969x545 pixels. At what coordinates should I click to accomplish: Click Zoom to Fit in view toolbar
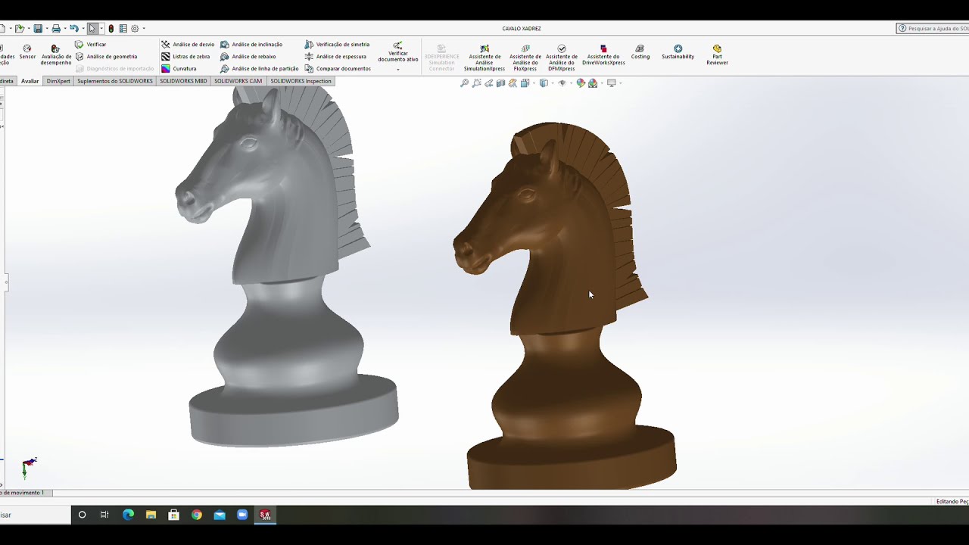pos(465,83)
